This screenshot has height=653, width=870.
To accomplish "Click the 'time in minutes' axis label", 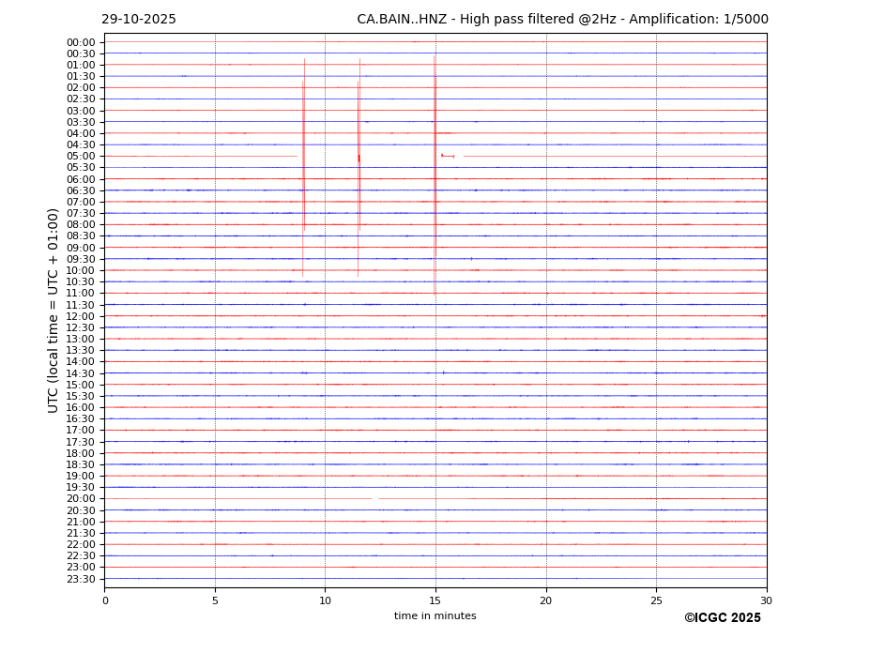I will coord(435,615).
